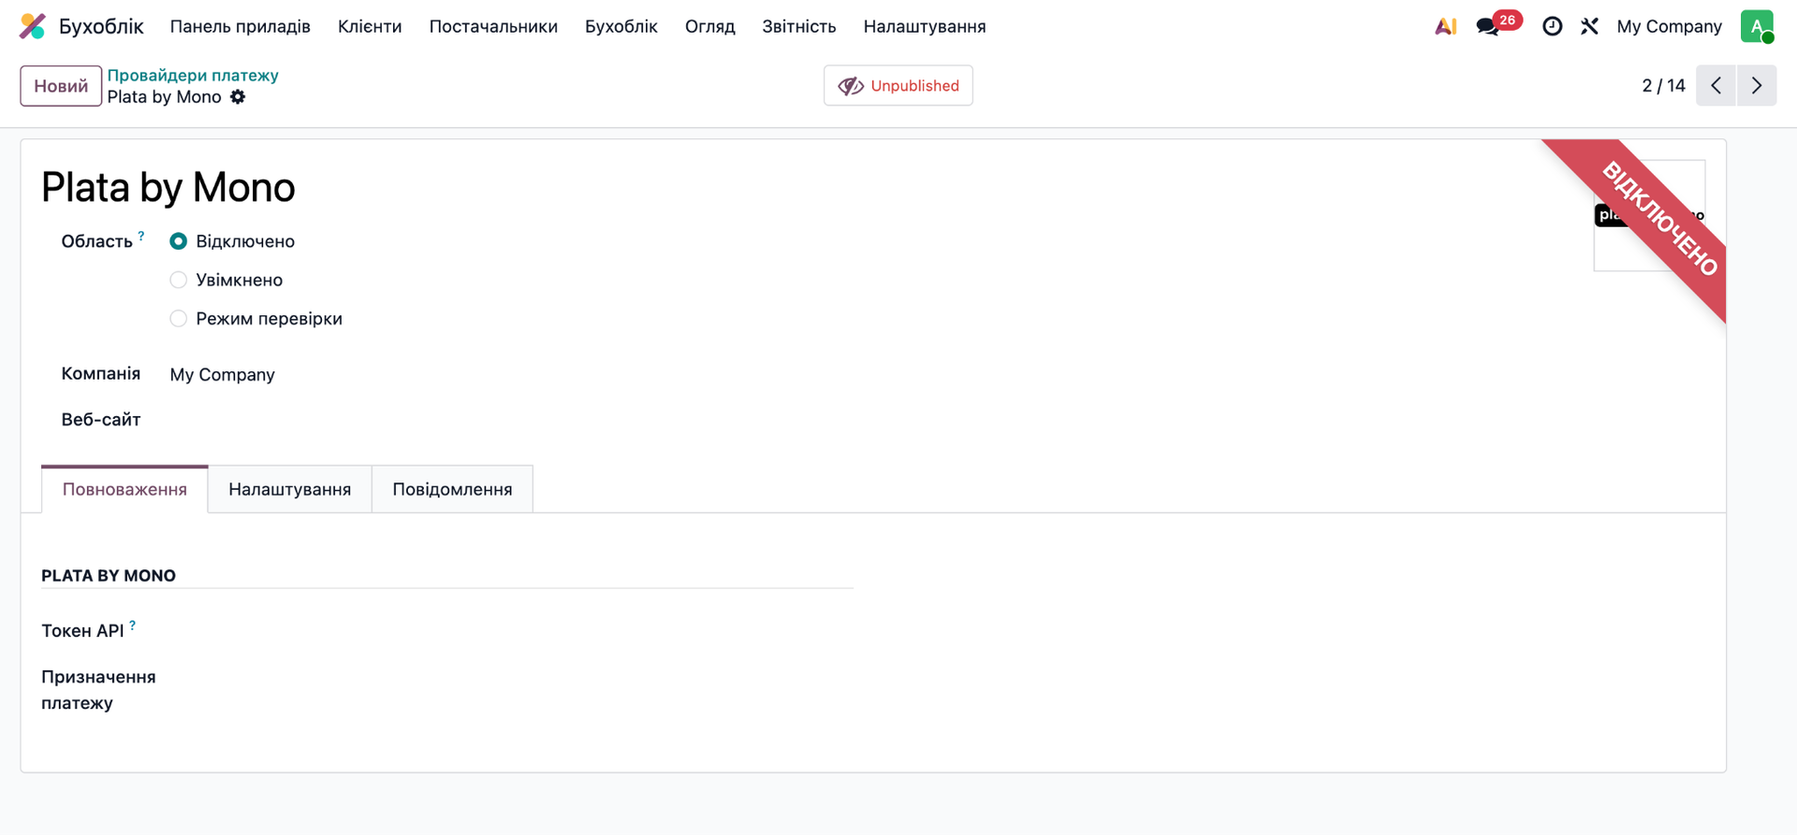Image resolution: width=1797 pixels, height=835 pixels.
Task: Open the debug tools icon
Action: tap(1589, 26)
